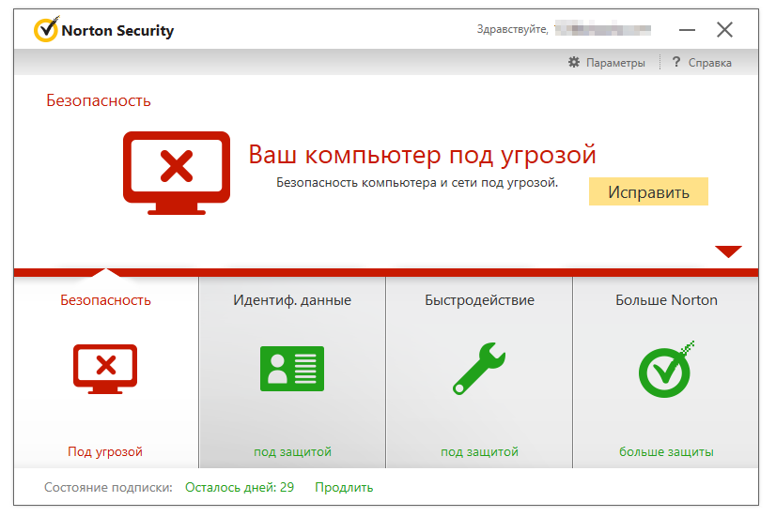The width and height of the screenshot is (776, 517).
Task: Open the Больше Norton tab
Action: pos(666,372)
